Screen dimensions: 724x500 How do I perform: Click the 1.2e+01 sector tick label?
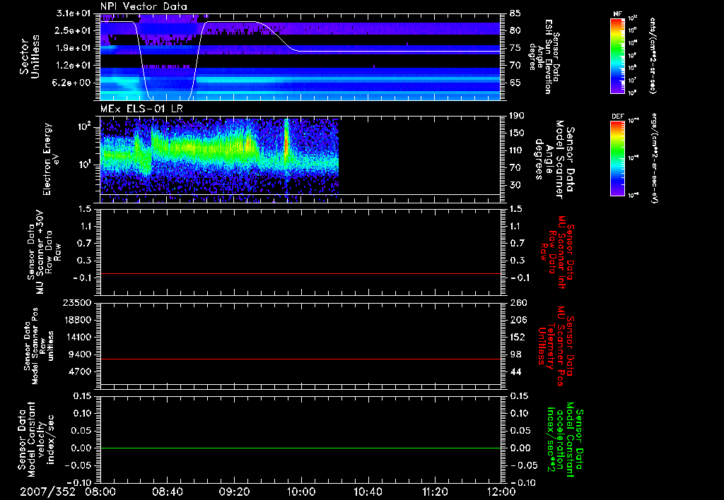pyautogui.click(x=74, y=66)
